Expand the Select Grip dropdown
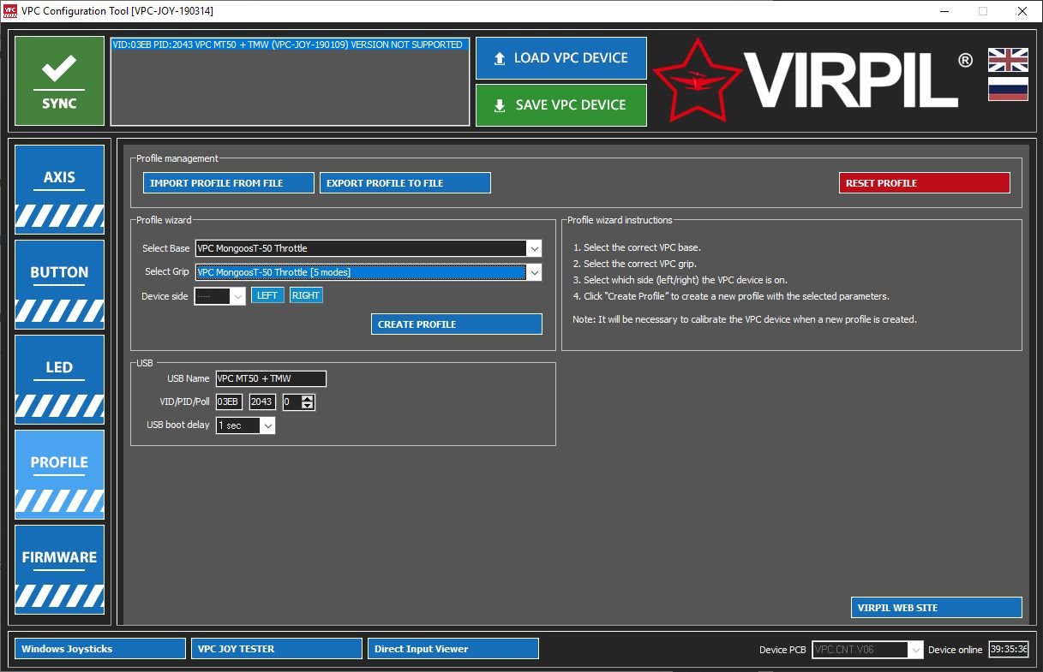The width and height of the screenshot is (1043, 672). (534, 272)
